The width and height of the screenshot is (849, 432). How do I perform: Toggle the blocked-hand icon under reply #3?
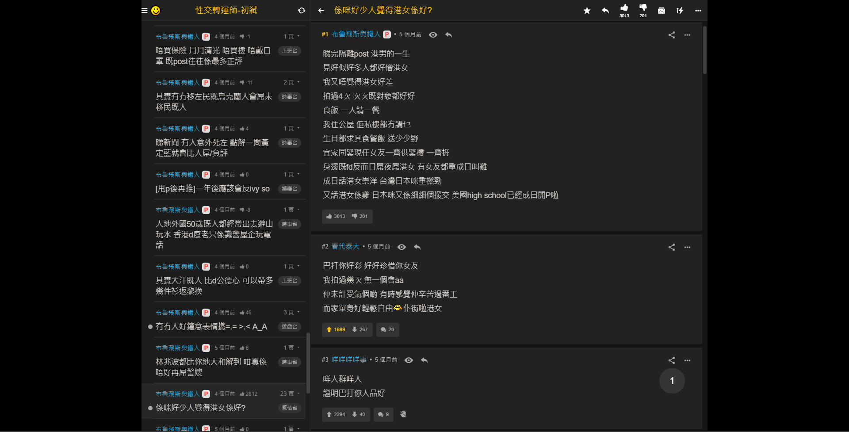pos(403,414)
